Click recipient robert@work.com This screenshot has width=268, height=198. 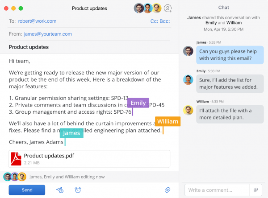click(37, 21)
